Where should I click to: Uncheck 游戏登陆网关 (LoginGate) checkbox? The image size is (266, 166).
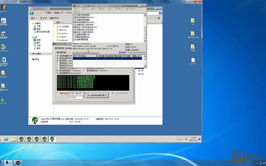tap(58, 73)
